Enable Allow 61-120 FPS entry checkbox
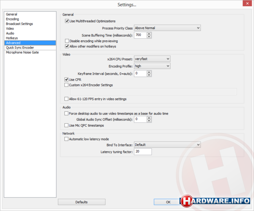The width and height of the screenshot is (254, 211). click(66, 99)
